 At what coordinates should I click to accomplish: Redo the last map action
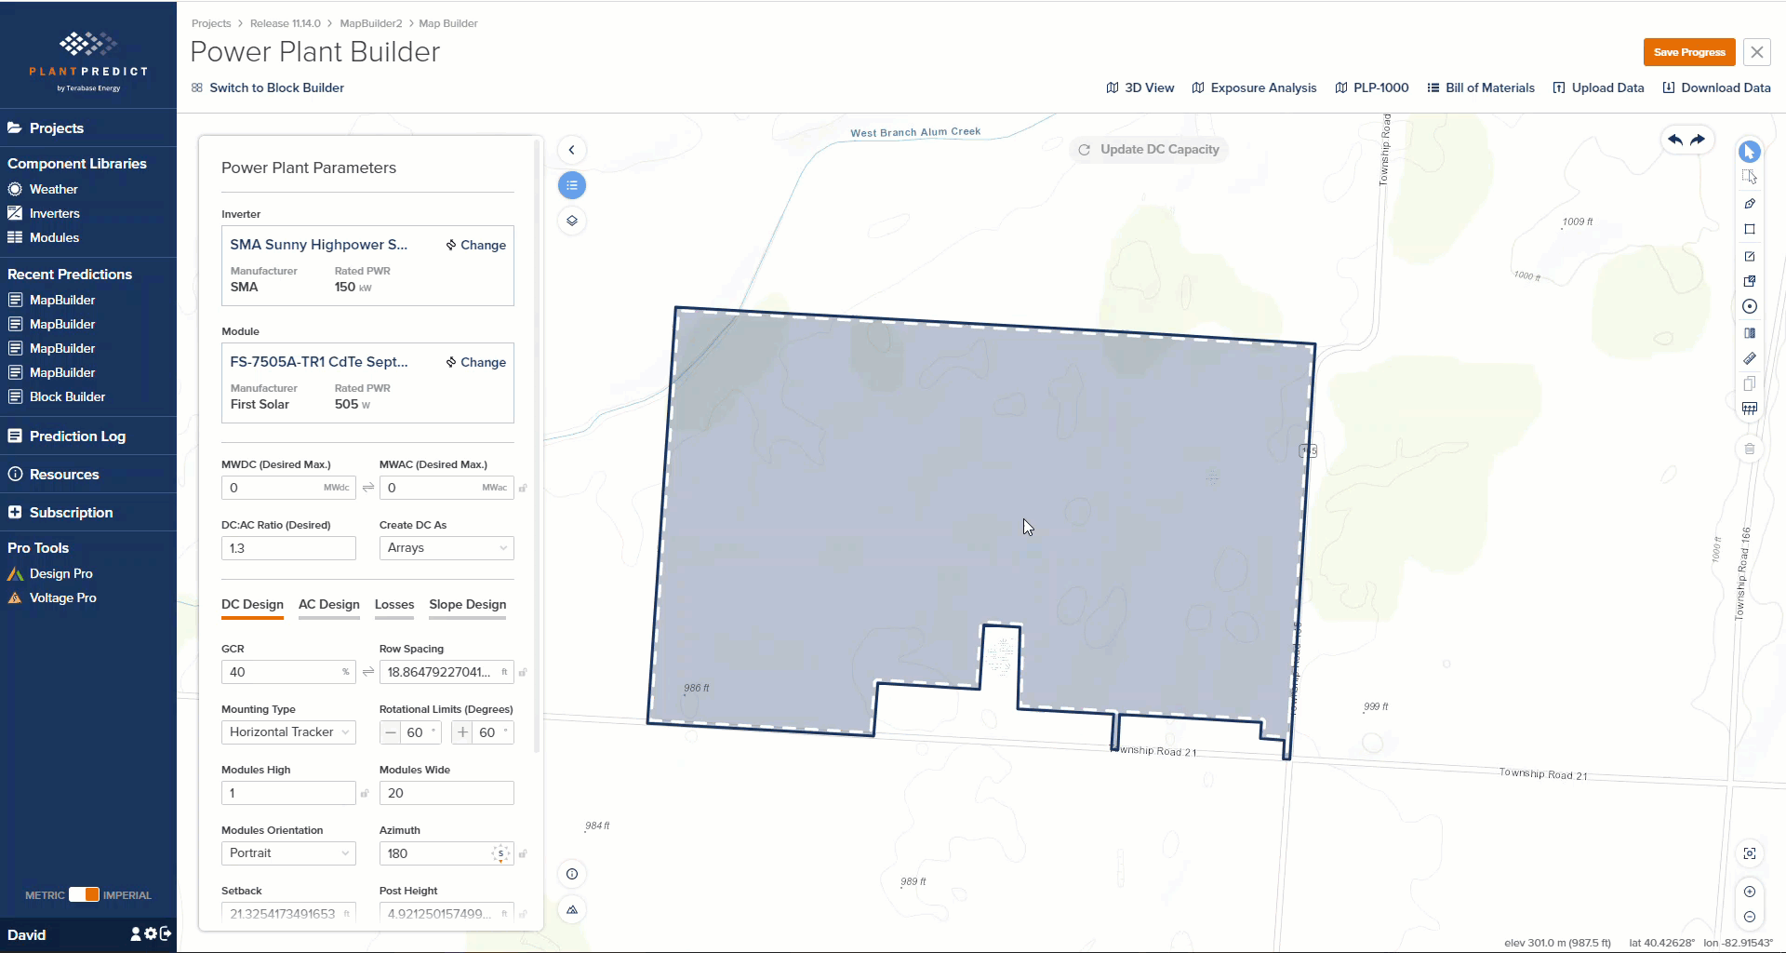point(1698,140)
